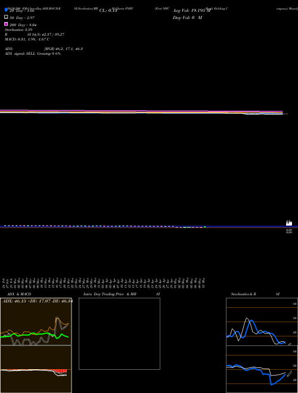This screenshot has height=393, width=298.
Task: Click the upper Stochastics chart panel
Action: [262, 322]
